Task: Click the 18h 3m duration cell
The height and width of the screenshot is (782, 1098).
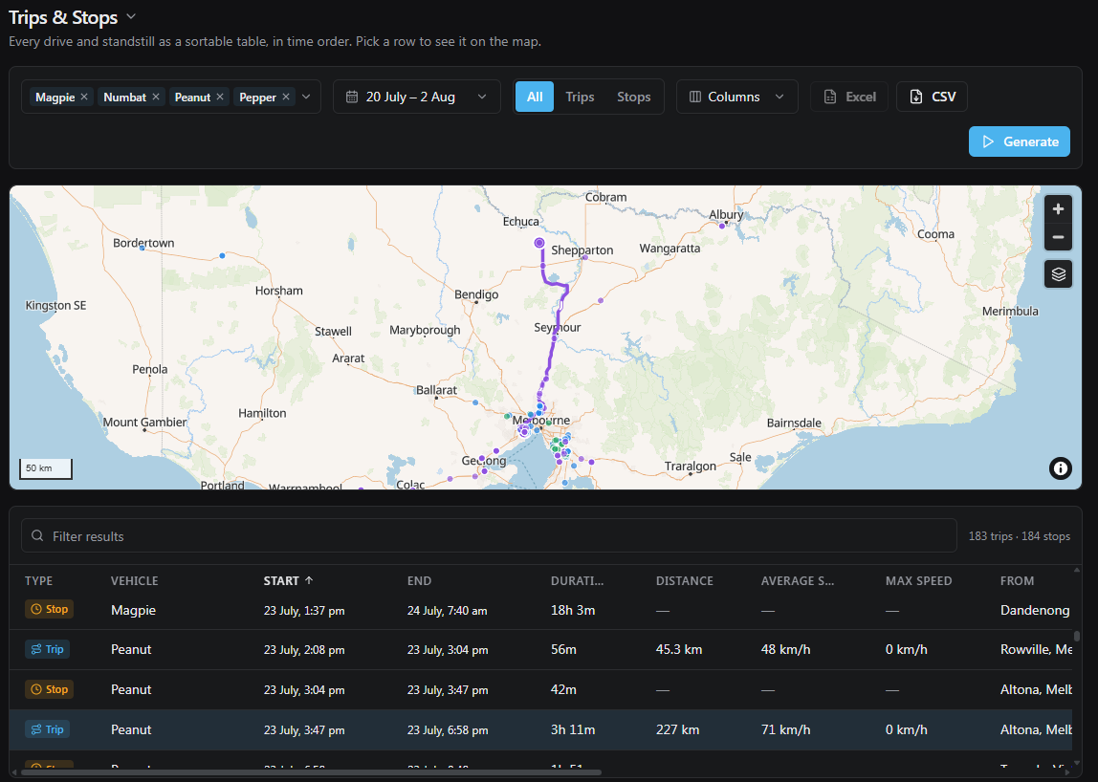Action: [573, 610]
